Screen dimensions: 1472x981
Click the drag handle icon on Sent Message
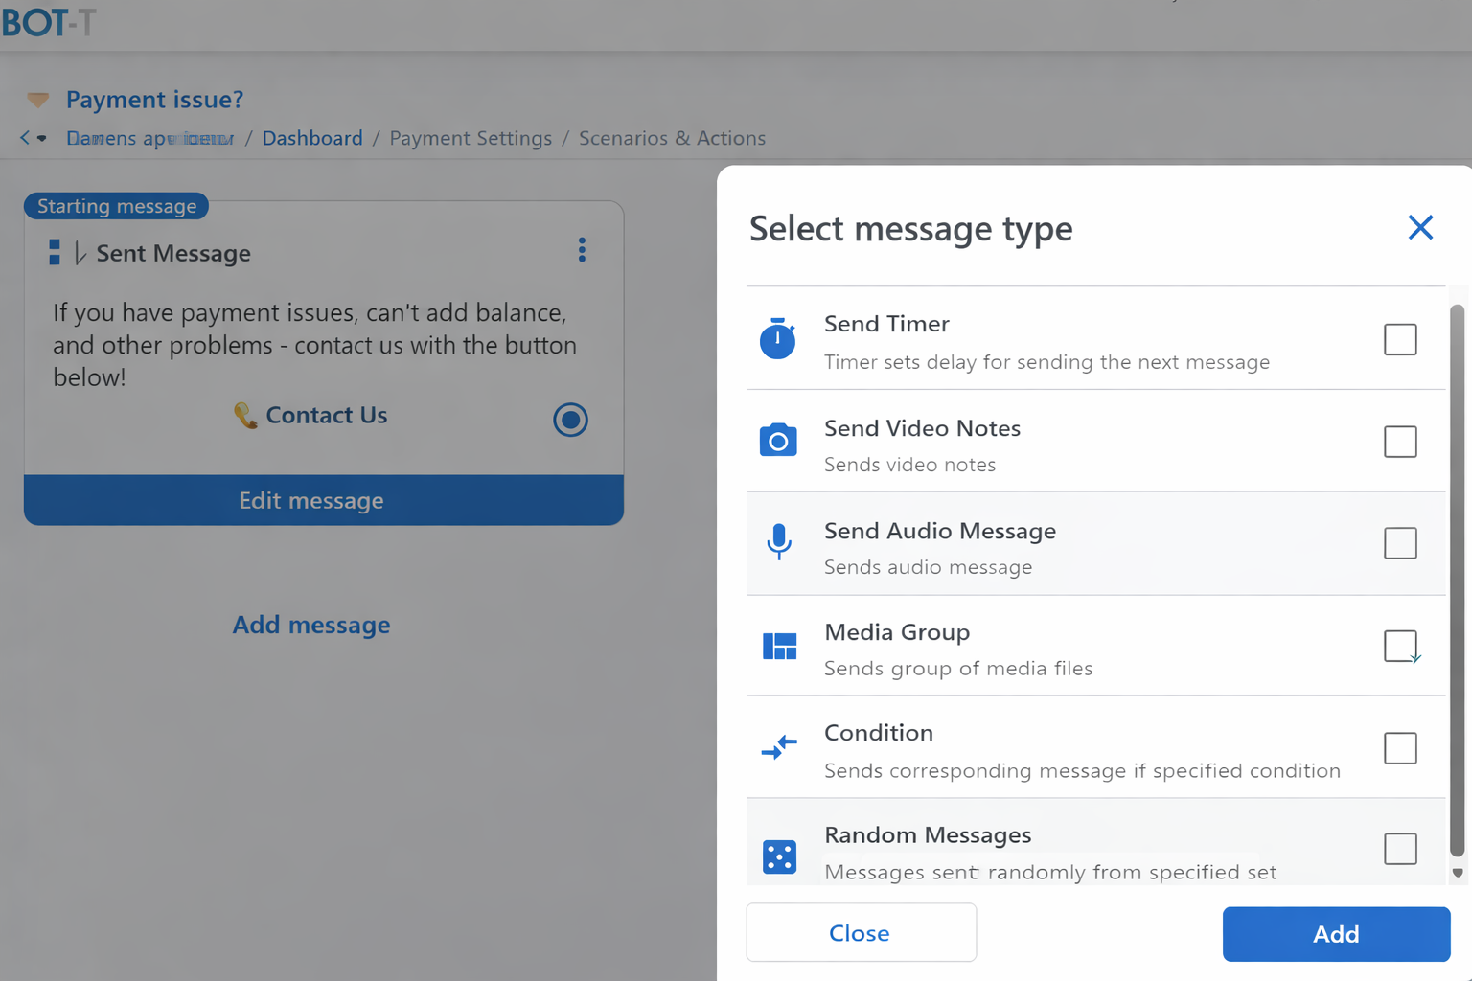(55, 252)
